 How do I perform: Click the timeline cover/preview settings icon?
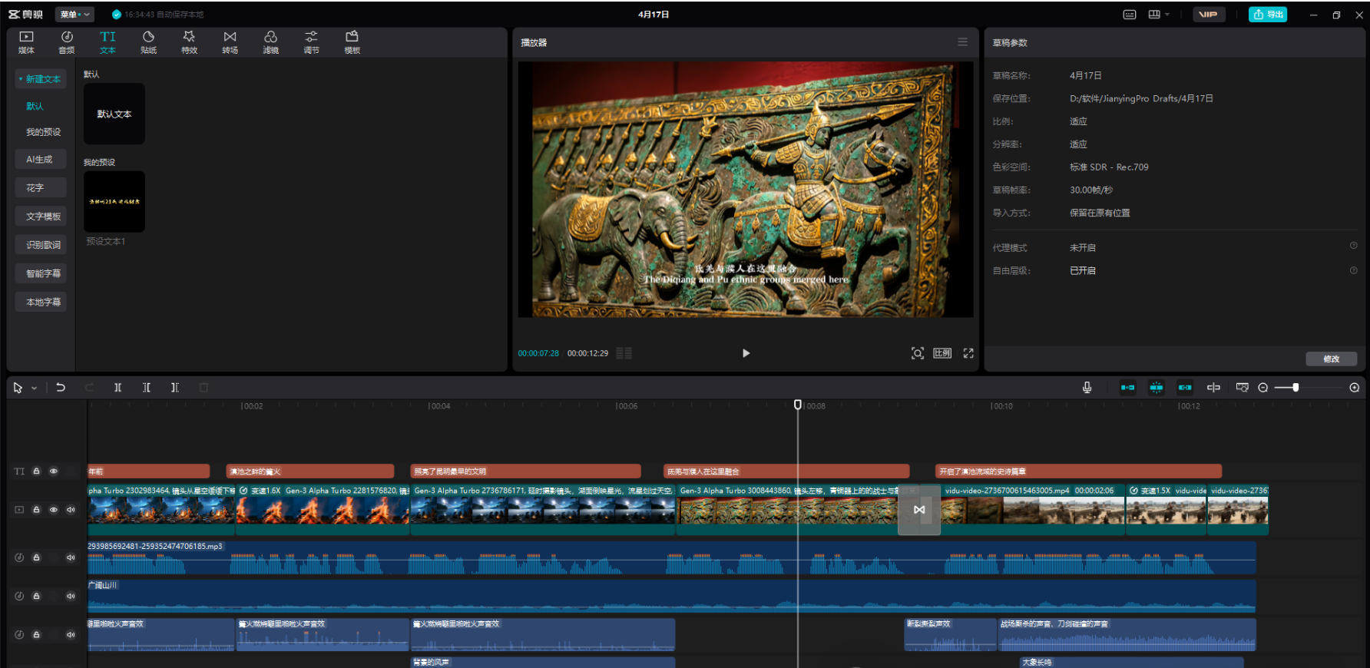pos(1243,388)
